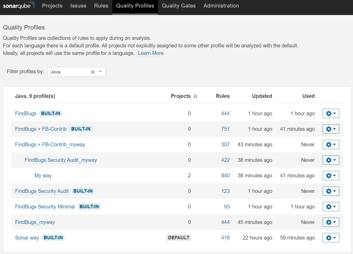
Task: Follow the Learn More link
Action: [x=151, y=53]
